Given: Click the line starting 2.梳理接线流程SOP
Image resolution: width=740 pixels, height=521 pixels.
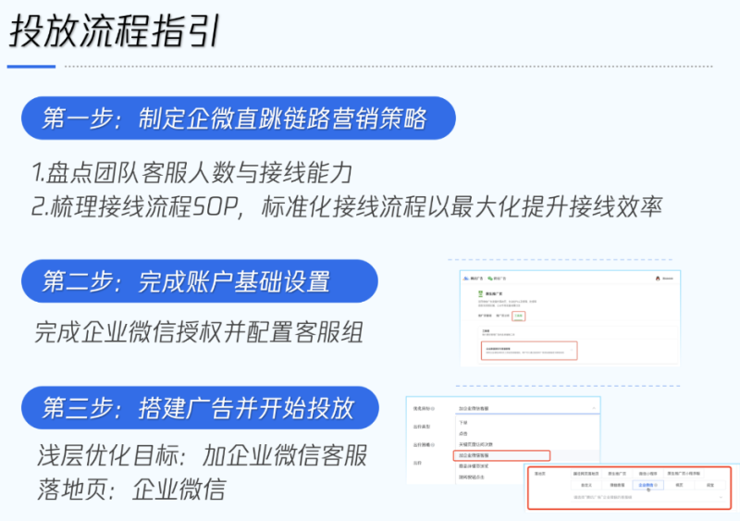Looking at the screenshot, I should click(347, 206).
